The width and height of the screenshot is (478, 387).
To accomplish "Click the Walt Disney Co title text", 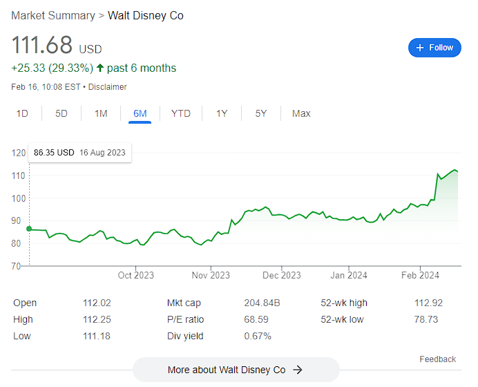I will coord(146,16).
